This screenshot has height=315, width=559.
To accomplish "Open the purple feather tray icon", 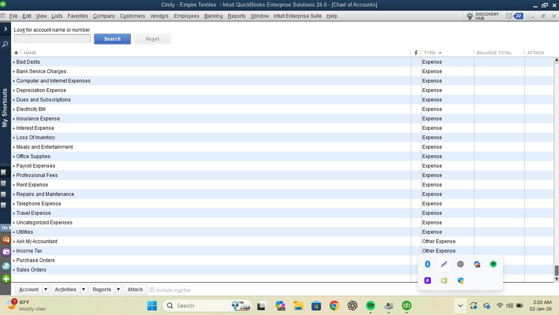I will [444, 264].
